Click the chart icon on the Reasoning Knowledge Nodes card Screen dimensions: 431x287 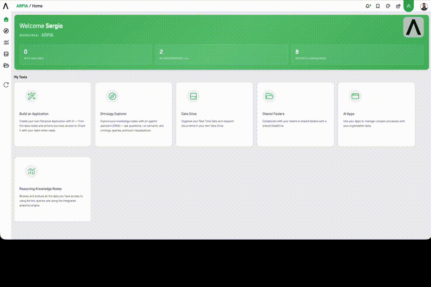pos(31,171)
